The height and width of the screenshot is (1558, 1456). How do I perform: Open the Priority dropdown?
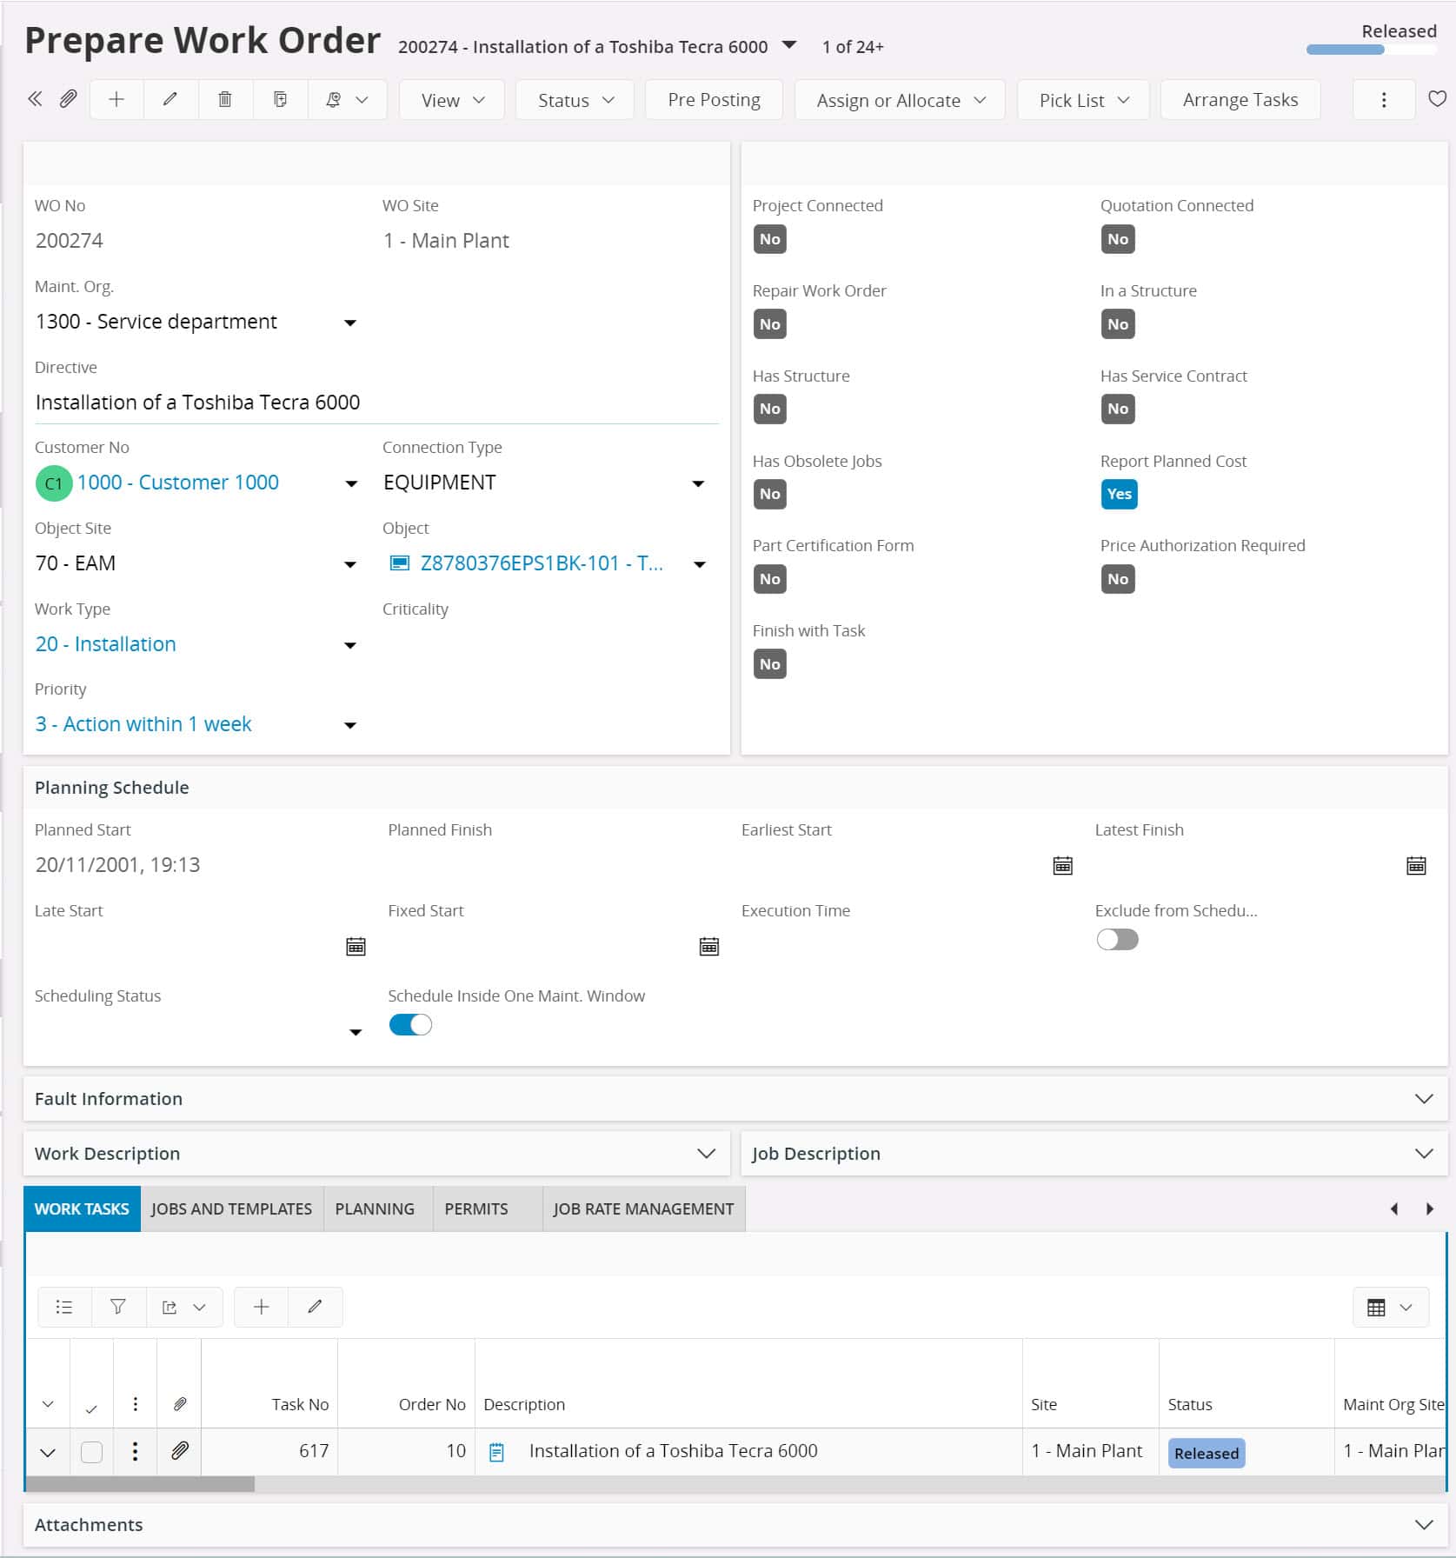(350, 725)
